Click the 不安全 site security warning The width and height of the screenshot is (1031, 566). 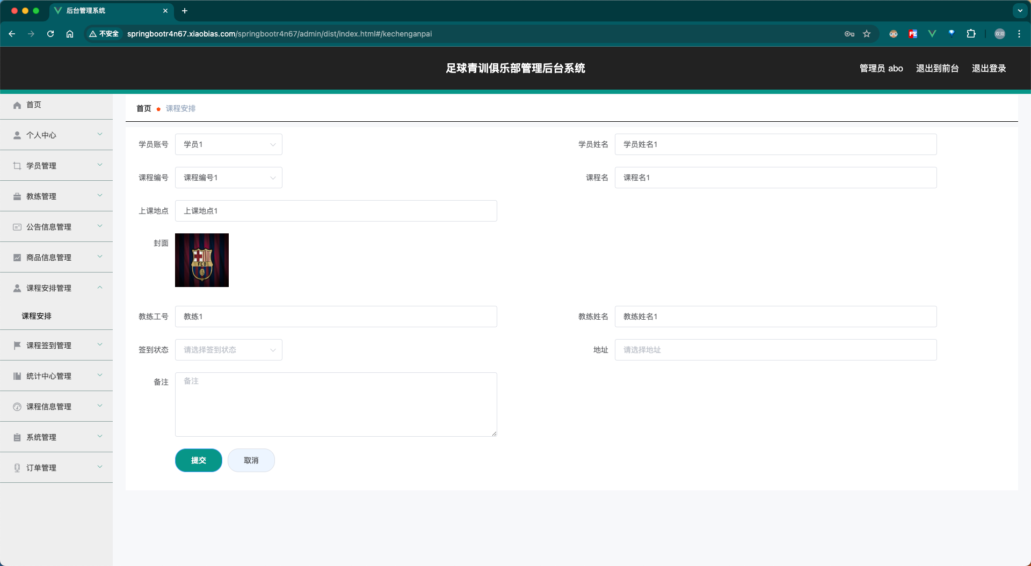point(104,34)
